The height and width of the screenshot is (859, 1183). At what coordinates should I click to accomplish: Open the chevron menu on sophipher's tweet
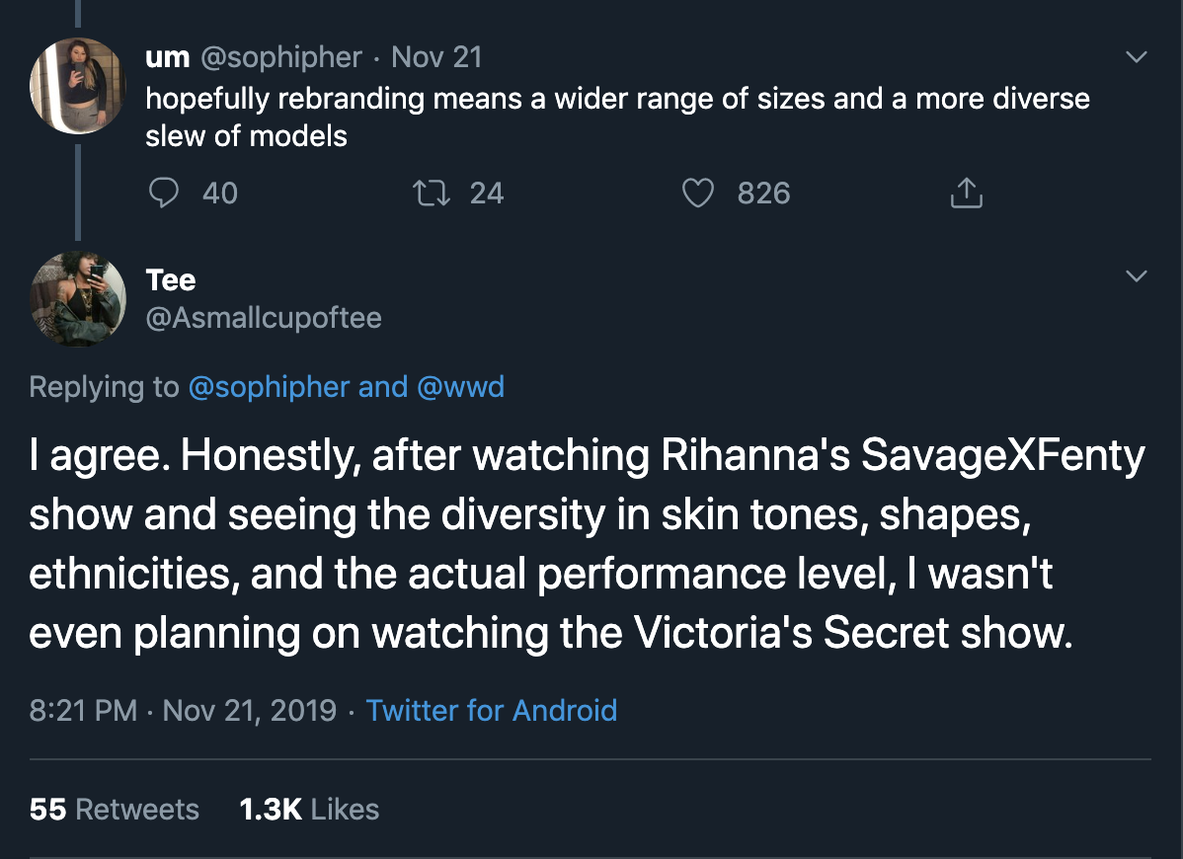[x=1137, y=58]
